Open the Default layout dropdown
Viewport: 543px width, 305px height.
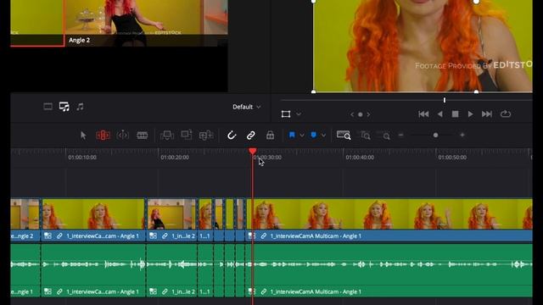tap(246, 107)
